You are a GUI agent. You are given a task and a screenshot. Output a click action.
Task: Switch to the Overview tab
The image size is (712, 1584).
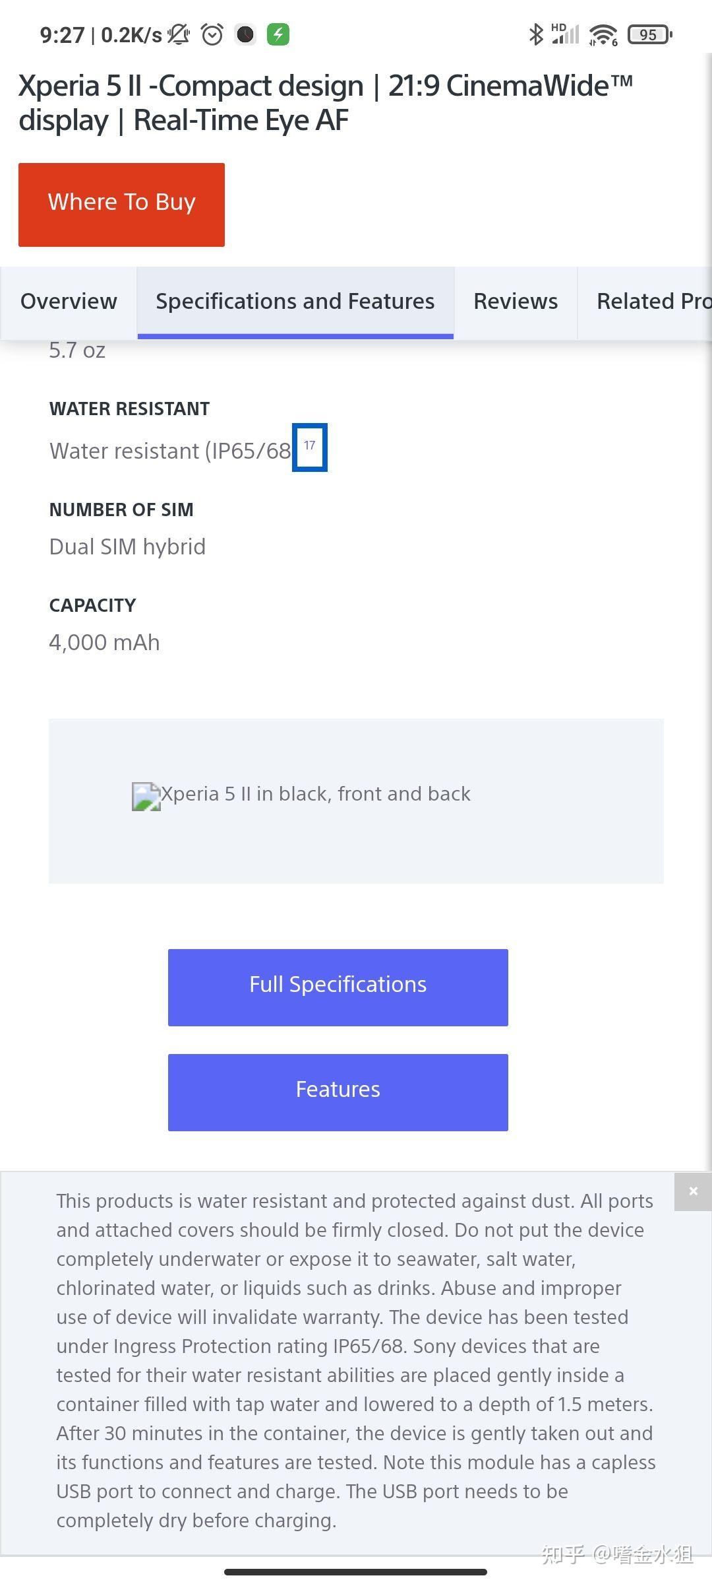[69, 302]
